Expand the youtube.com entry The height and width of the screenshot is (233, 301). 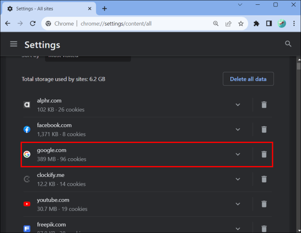point(238,204)
